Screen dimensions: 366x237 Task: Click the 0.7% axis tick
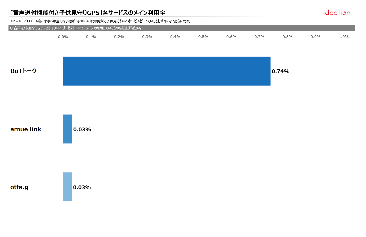point(259,37)
